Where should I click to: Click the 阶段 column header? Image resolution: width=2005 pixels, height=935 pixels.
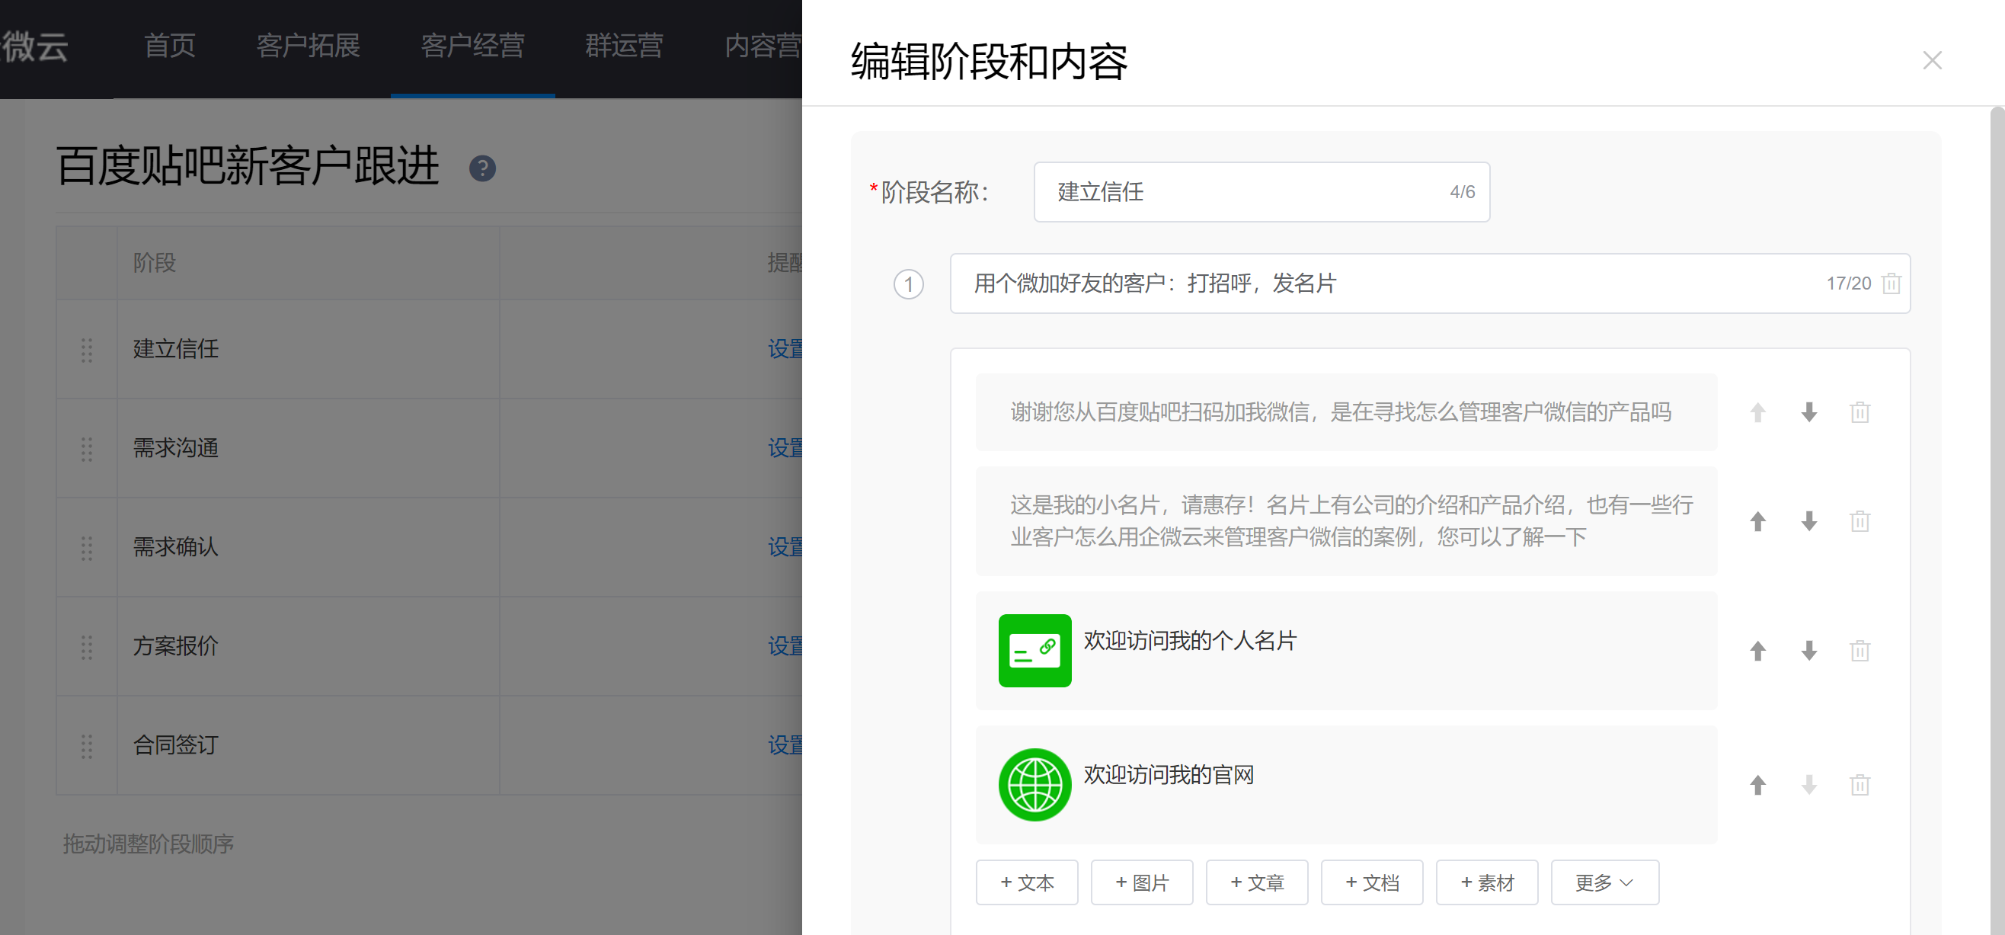point(155,262)
